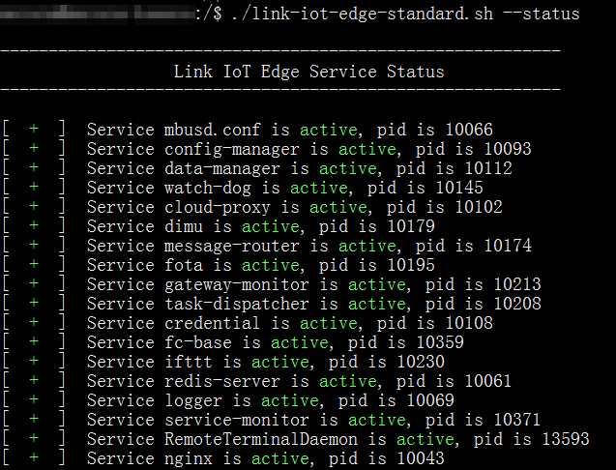The image size is (616, 470).
Task: Click pid value 10112
Action: [488, 168]
